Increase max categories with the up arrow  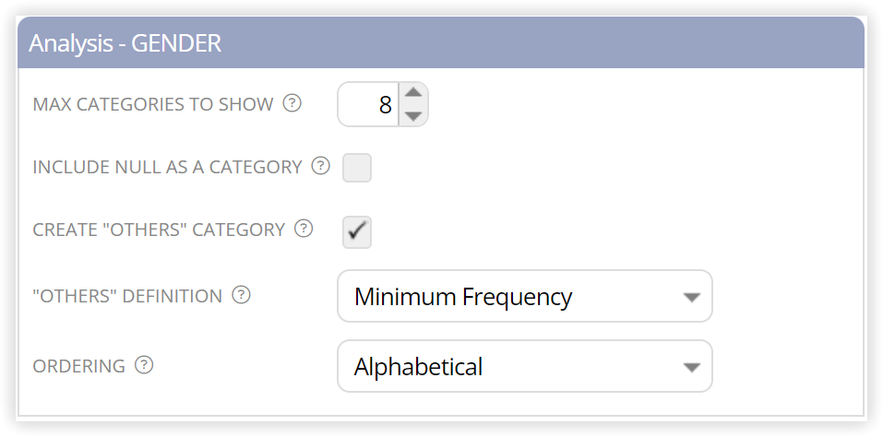click(414, 93)
